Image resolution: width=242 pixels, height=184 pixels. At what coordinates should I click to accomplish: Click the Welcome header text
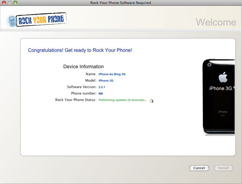[x=216, y=22]
